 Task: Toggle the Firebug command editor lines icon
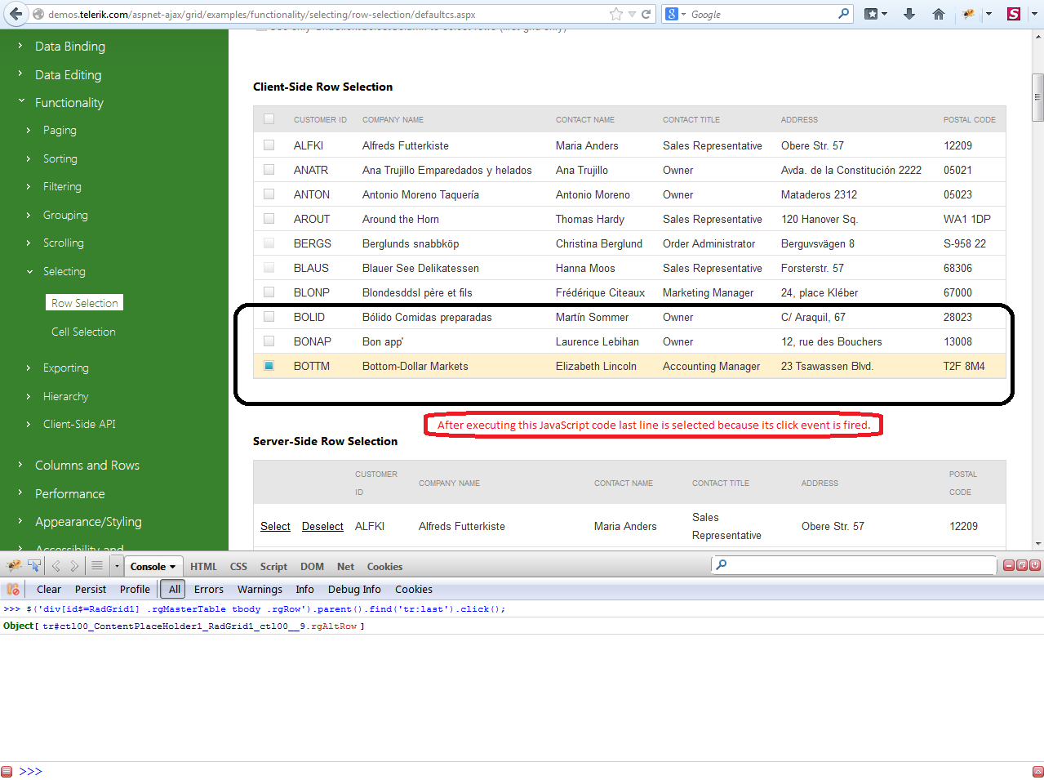pos(97,565)
